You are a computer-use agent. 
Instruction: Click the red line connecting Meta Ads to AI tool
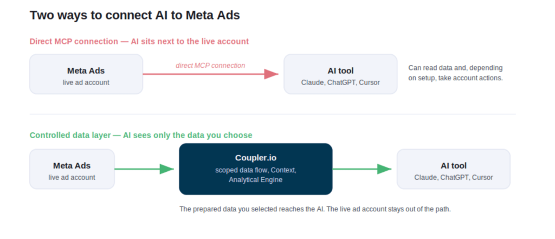[204, 74]
